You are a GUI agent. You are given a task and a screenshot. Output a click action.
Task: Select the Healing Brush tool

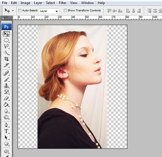[6, 73]
